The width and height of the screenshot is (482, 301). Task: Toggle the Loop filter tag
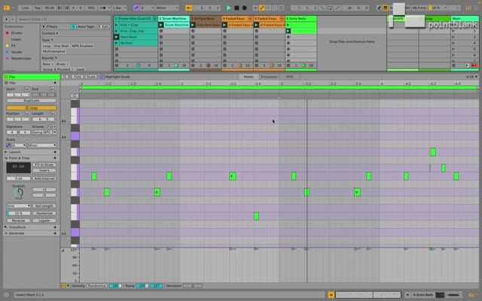coord(47,46)
